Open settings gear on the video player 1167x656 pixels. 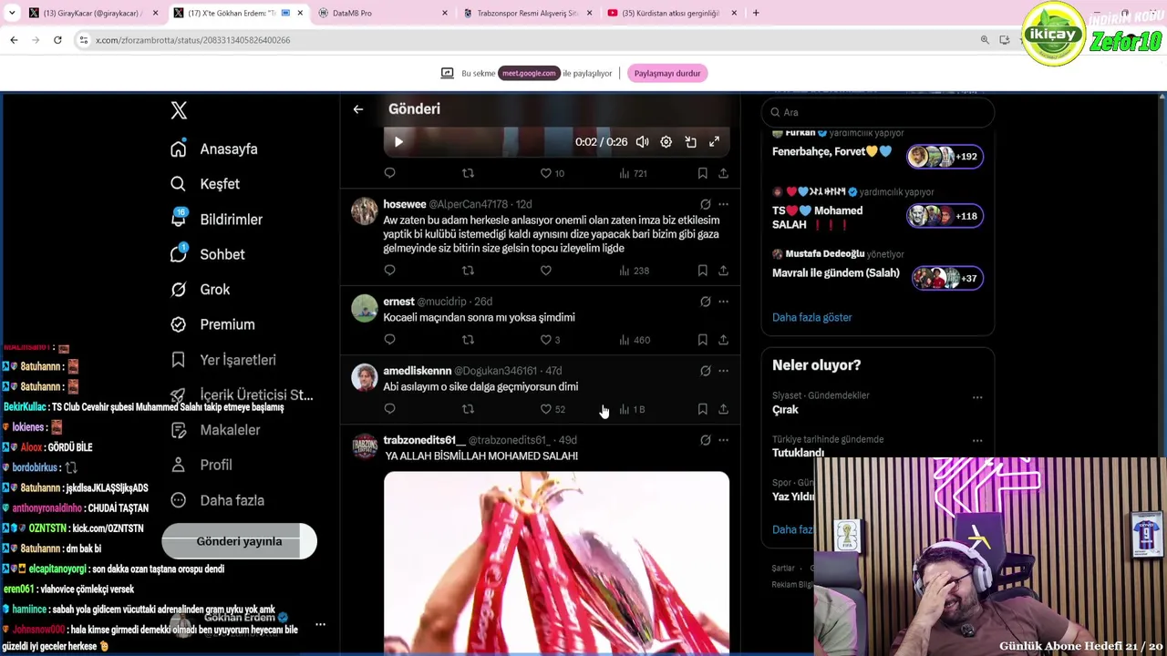pyautogui.click(x=666, y=142)
